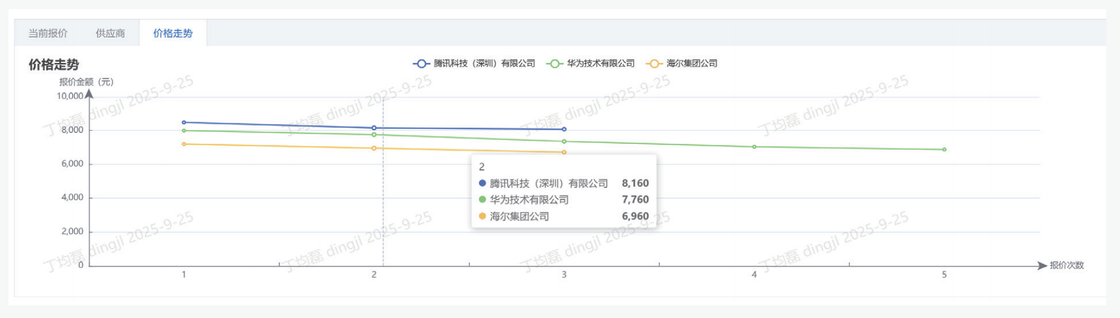Click the x-axis label 4
The height and width of the screenshot is (318, 1120).
(x=754, y=274)
